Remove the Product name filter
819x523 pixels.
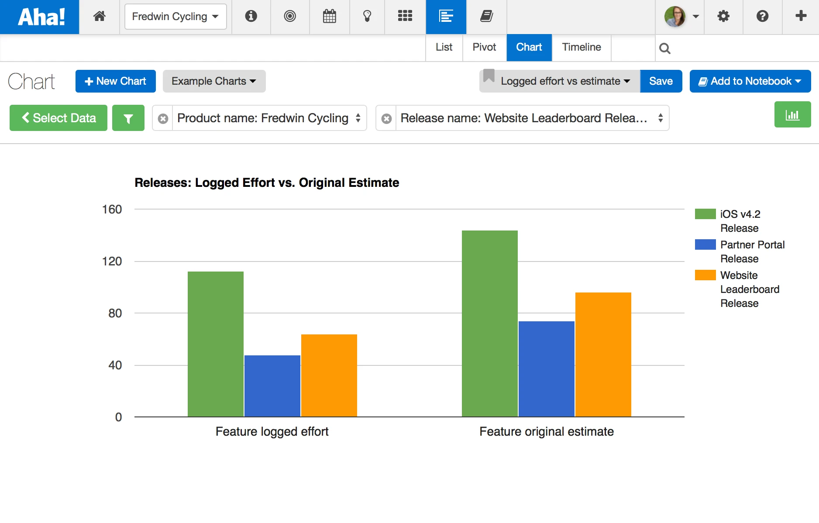pos(163,118)
